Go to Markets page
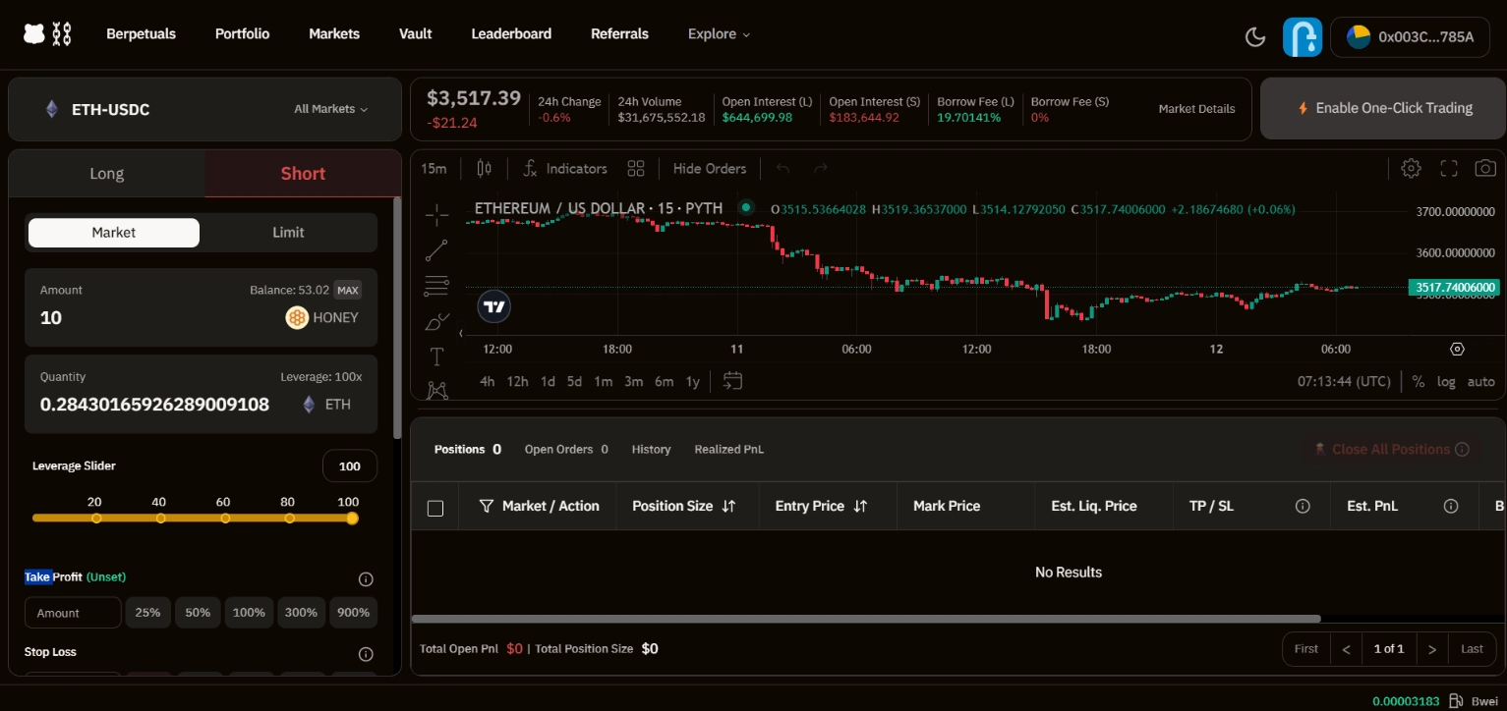 point(334,34)
